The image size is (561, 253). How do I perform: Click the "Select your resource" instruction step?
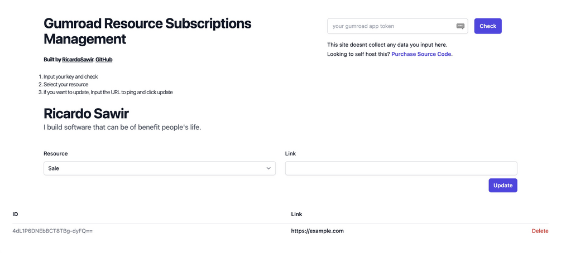66,84
